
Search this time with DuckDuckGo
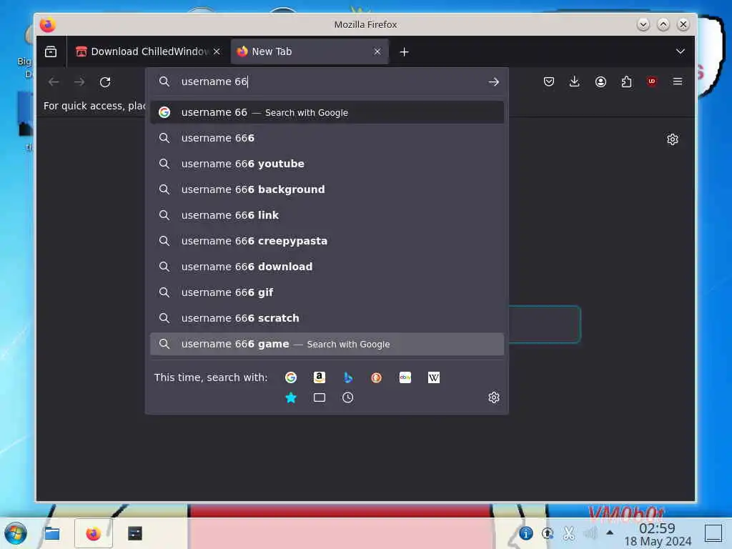tap(376, 377)
